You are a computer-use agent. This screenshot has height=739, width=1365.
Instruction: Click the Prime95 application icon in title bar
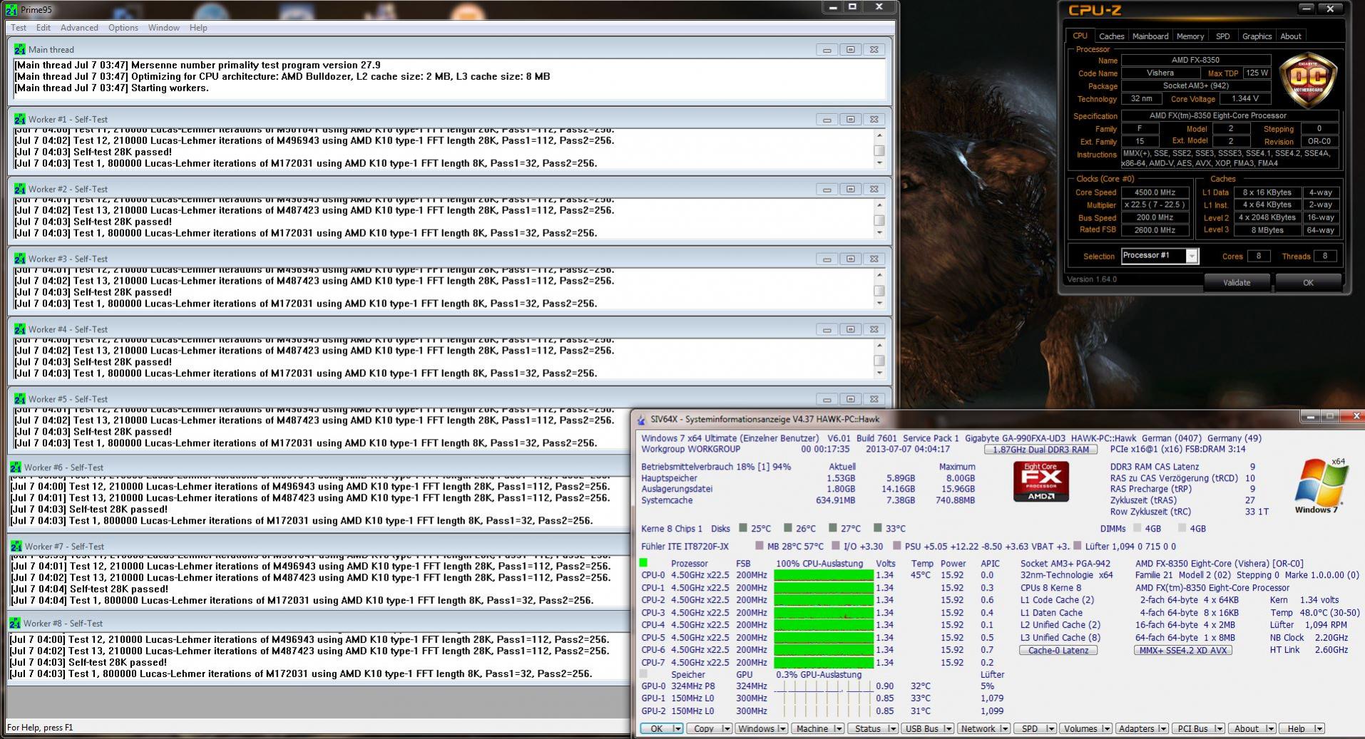(x=11, y=9)
